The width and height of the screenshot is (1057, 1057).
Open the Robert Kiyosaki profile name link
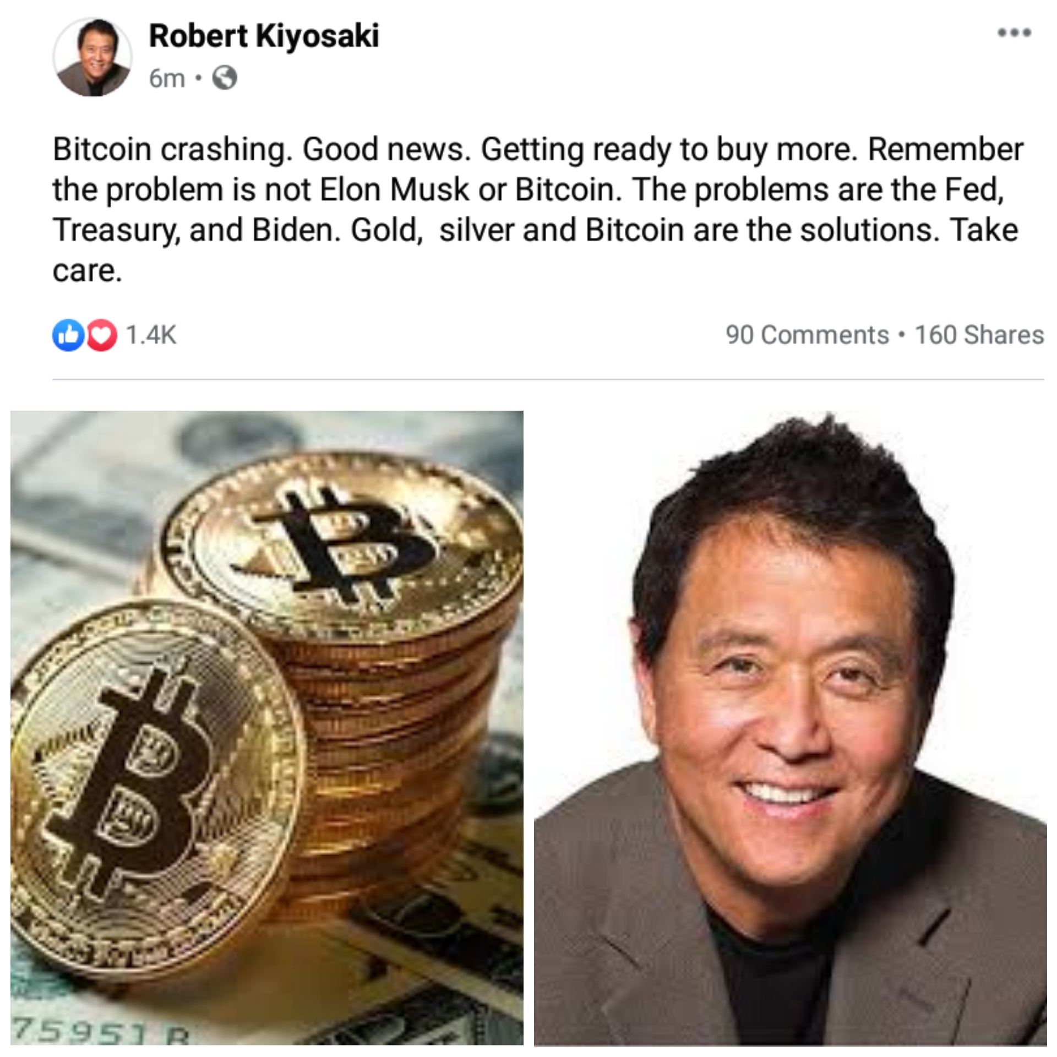[264, 36]
